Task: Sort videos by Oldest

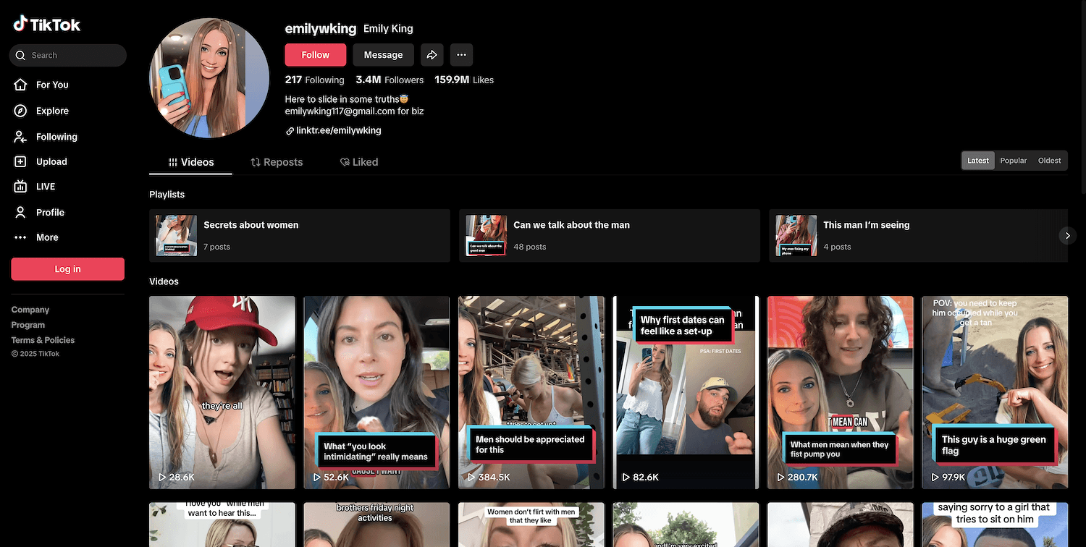Action: tap(1049, 161)
